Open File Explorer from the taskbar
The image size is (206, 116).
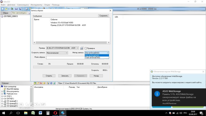click(x=26, y=113)
